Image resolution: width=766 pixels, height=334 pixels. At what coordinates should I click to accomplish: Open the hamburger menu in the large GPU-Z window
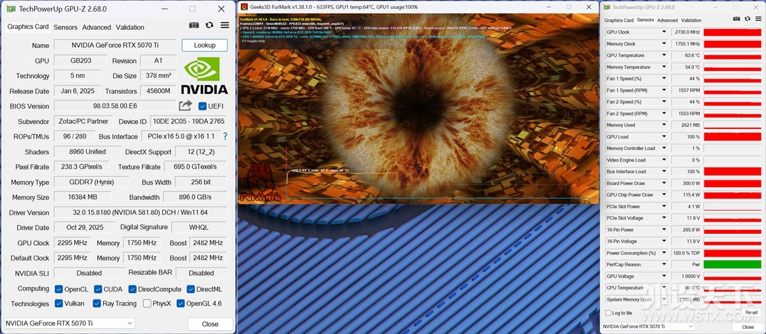[x=225, y=26]
